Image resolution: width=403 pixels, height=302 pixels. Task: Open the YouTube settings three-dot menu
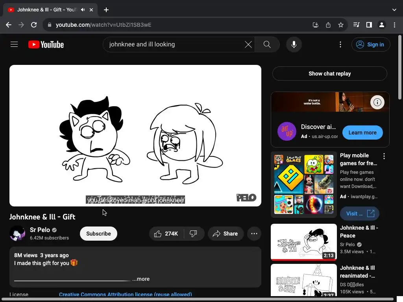tap(340, 44)
